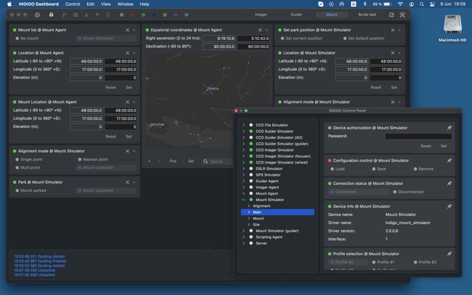
Task: Collapse Location @ Mount Simulator panel chevron
Action: (399, 53)
